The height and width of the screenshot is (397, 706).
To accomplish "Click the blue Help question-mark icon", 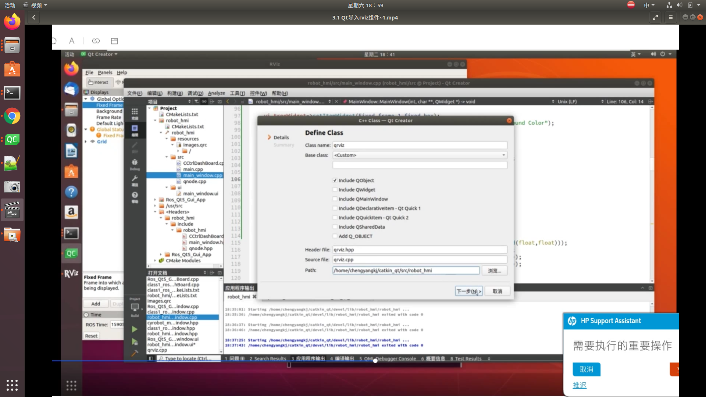I will pos(71,192).
